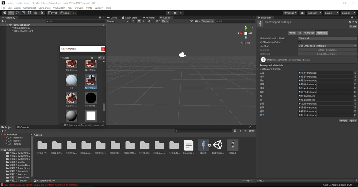Switch to the Game tab

point(112,18)
